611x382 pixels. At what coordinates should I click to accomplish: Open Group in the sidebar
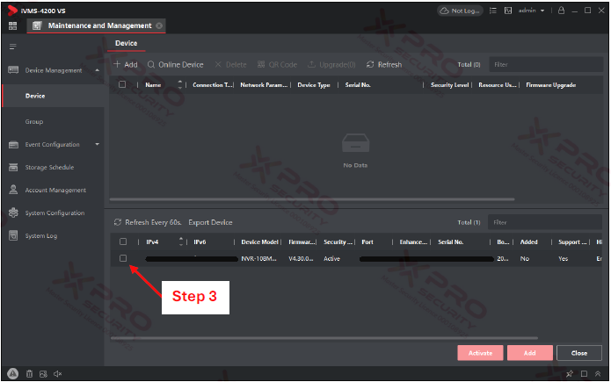click(34, 122)
